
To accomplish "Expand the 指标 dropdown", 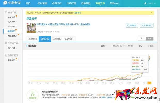I will click(141, 46).
